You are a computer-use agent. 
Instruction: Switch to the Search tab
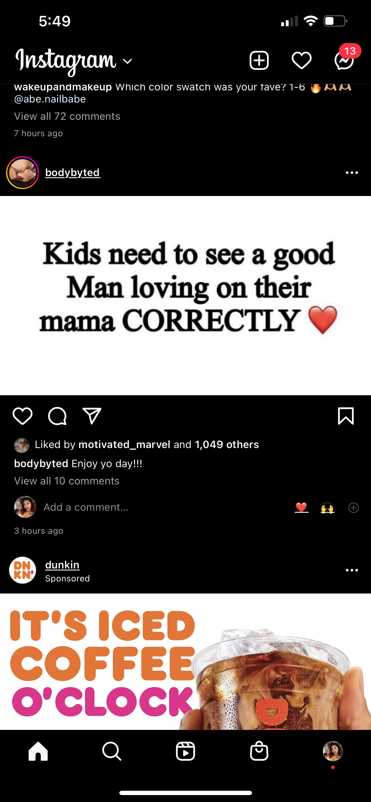point(112,751)
